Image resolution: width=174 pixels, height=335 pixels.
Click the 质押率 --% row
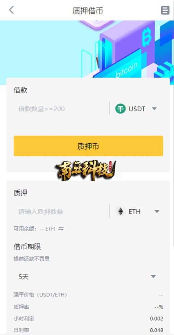pos(88,307)
